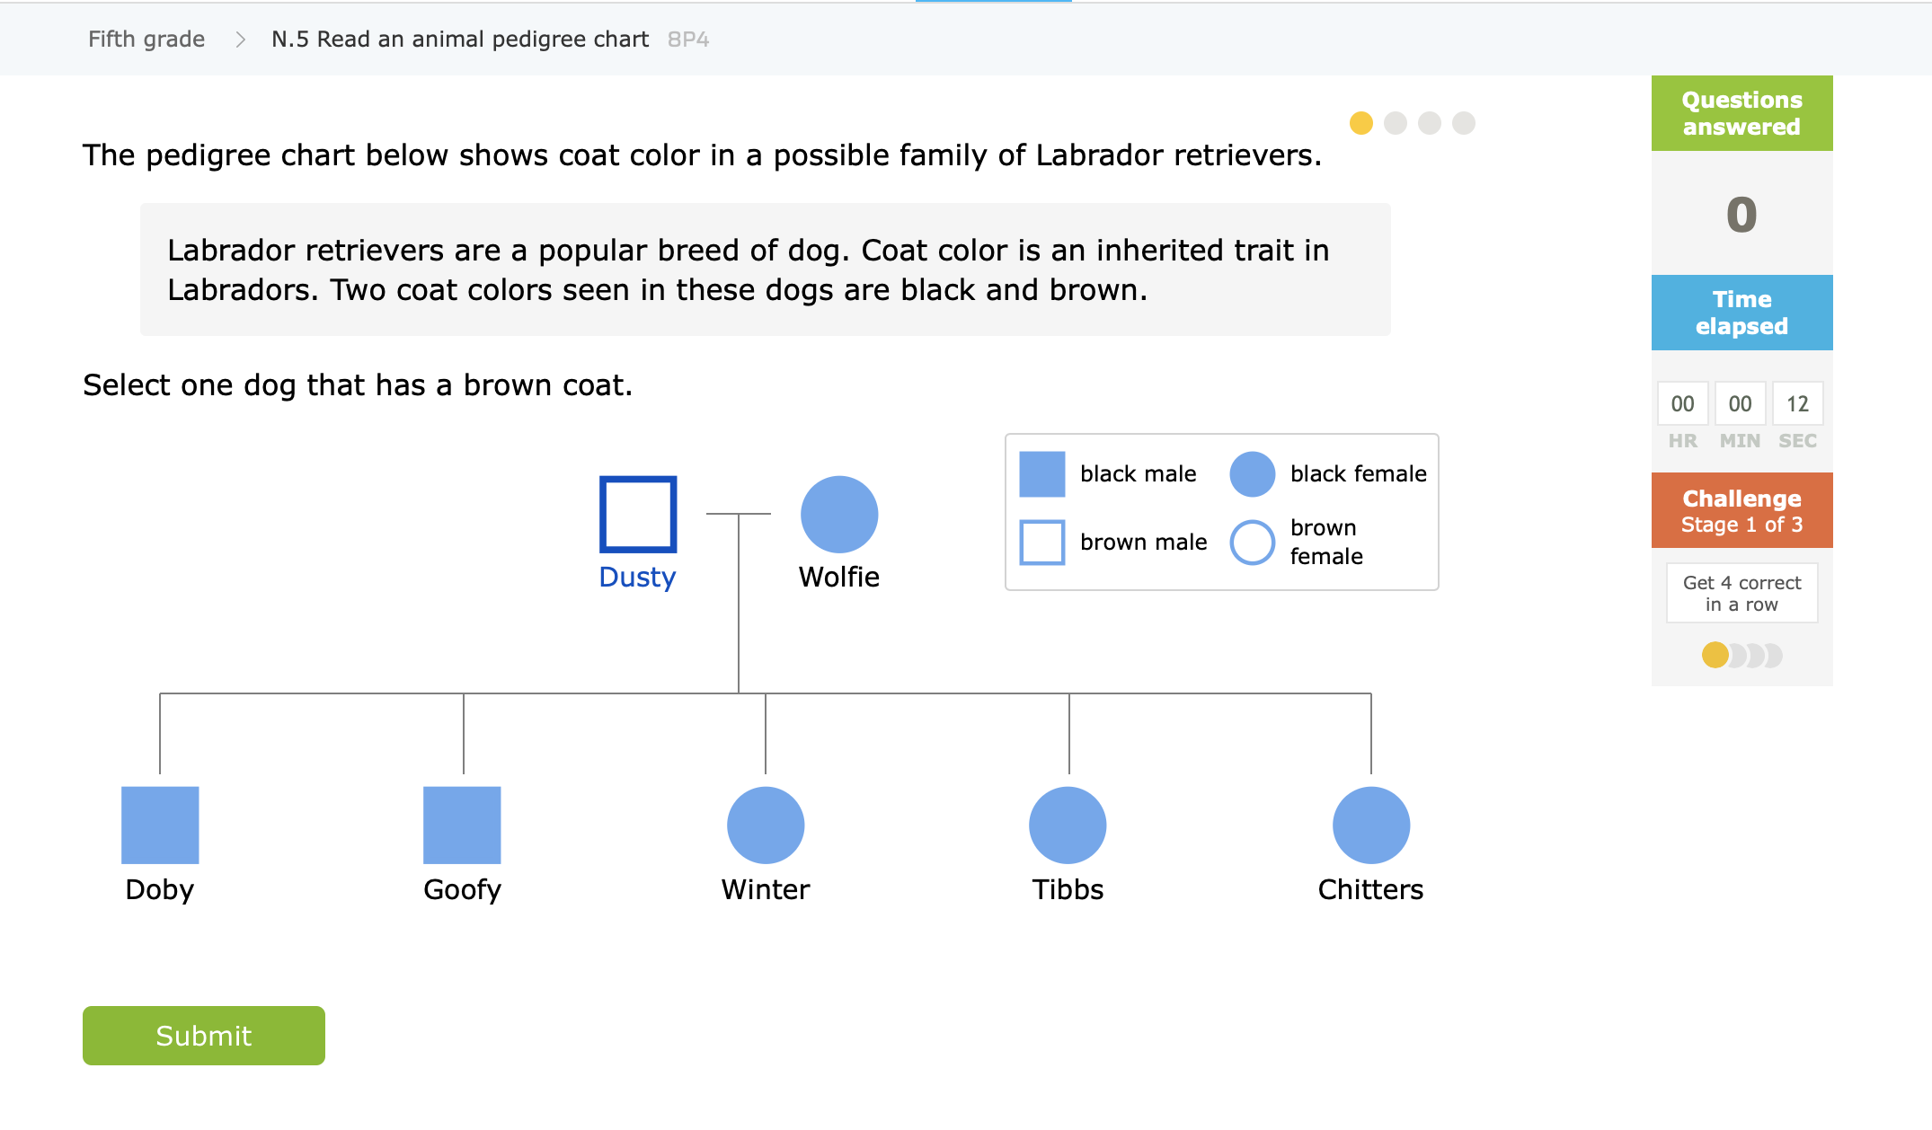Open N.5 Read an animal pedigree chart
Screen dimensions: 1932x1130
[x=460, y=40]
